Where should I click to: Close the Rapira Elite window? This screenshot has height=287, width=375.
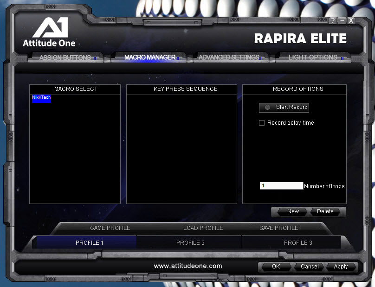tap(351, 20)
